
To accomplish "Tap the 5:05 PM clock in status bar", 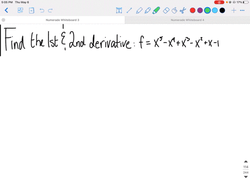I will 7,2.
